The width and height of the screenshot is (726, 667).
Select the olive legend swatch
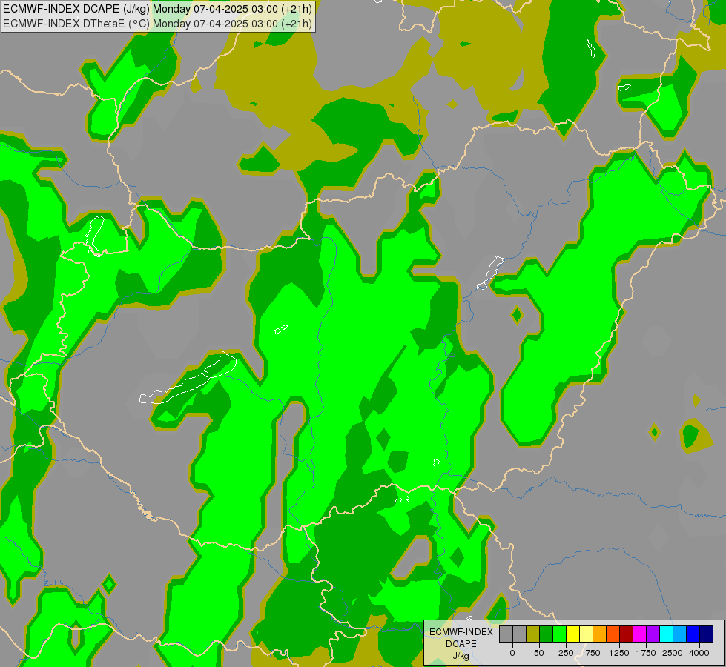pos(533,634)
